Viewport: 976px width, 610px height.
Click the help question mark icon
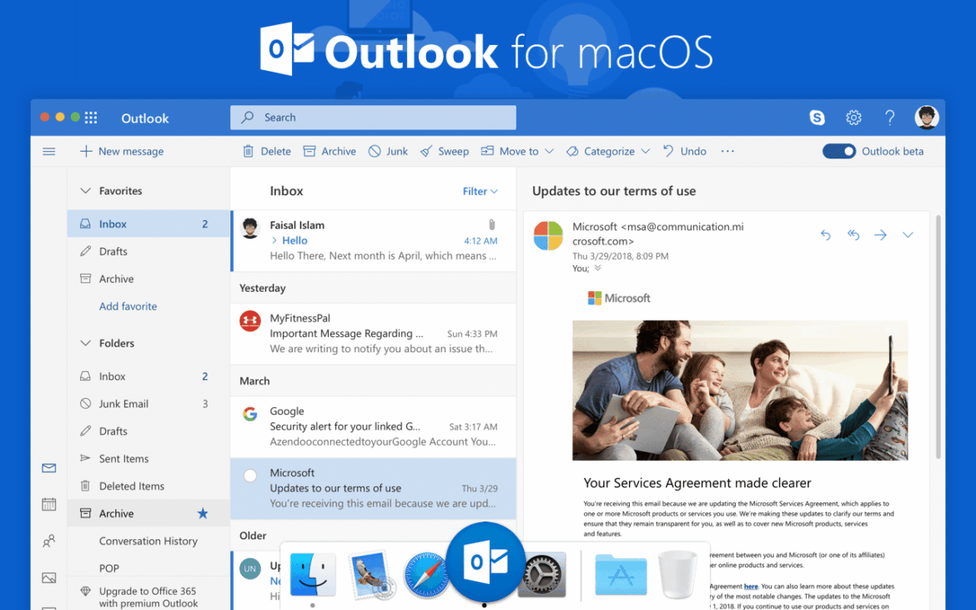click(x=889, y=118)
